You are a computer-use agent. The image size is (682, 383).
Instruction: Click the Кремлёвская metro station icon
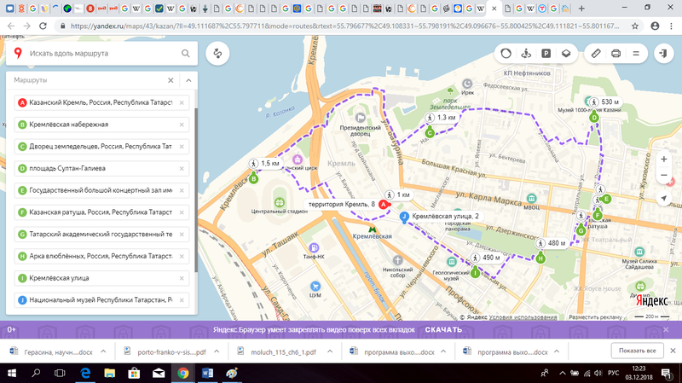pos(372,229)
